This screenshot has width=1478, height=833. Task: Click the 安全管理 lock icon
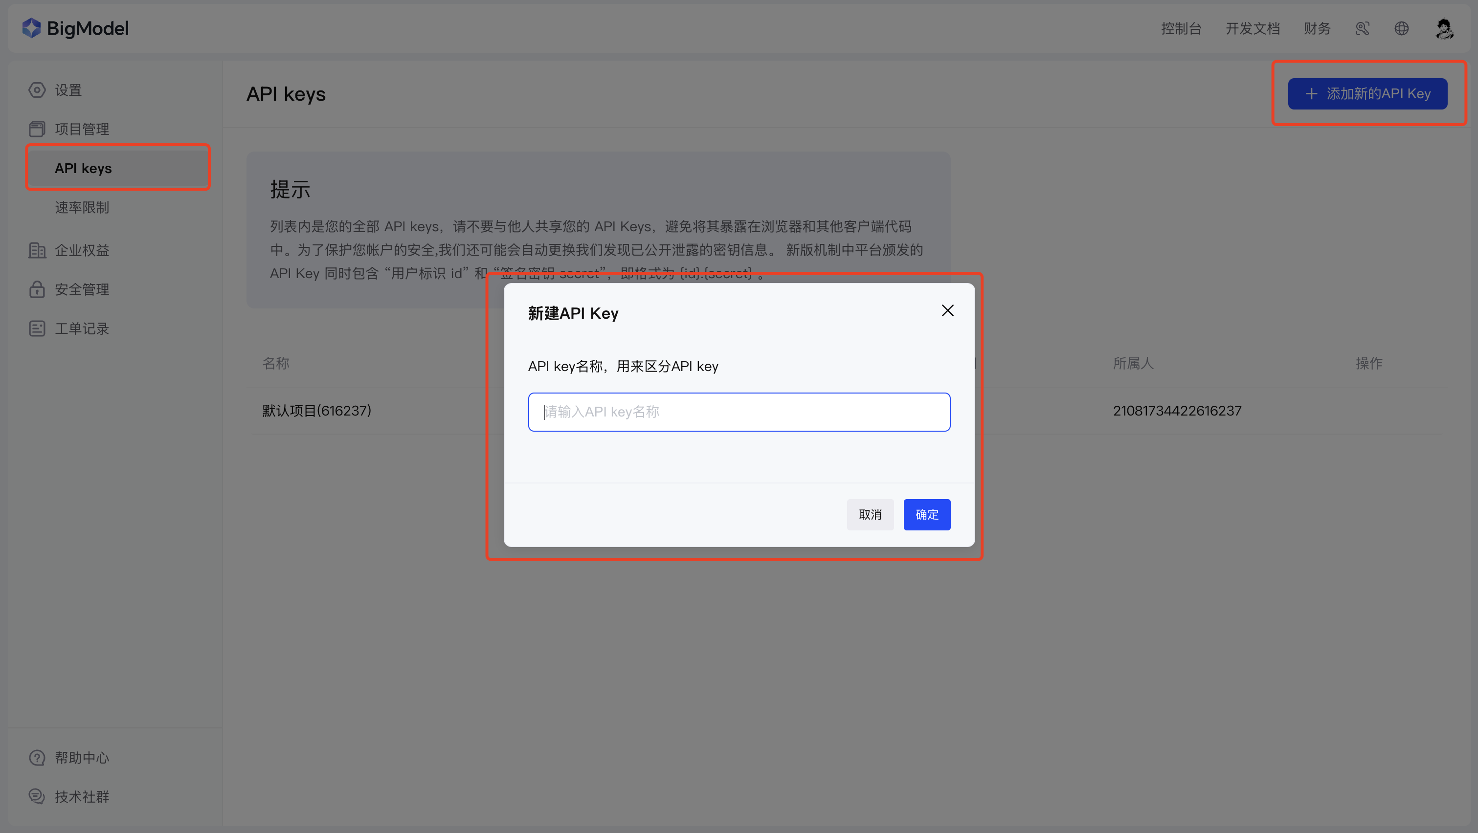(37, 289)
